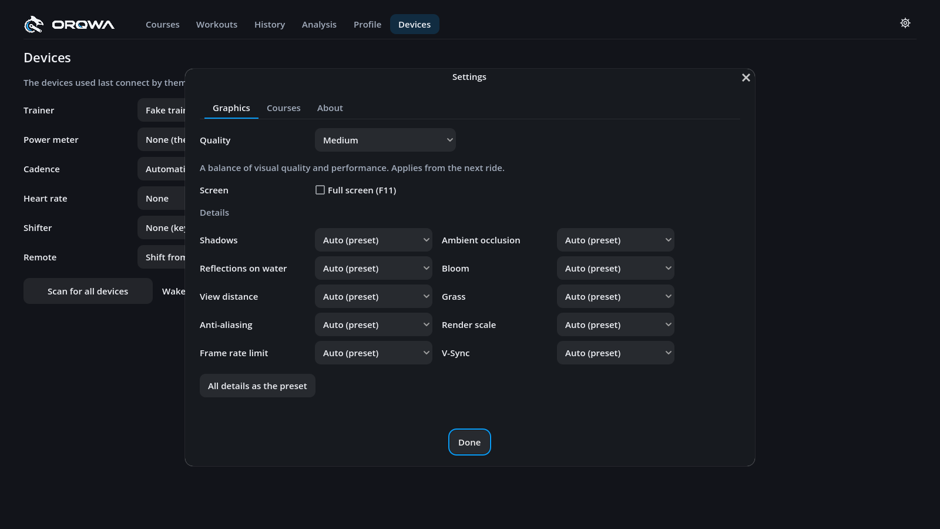Expand the Shadows dropdown
Image resolution: width=940 pixels, height=529 pixels.
pos(374,240)
